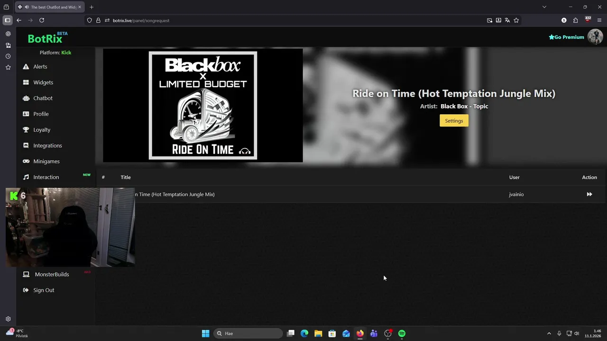Click requesting user jvainio

click(x=516, y=194)
